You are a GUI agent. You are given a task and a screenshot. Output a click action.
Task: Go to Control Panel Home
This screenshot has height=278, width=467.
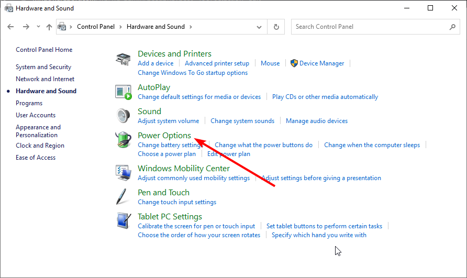tap(44, 50)
